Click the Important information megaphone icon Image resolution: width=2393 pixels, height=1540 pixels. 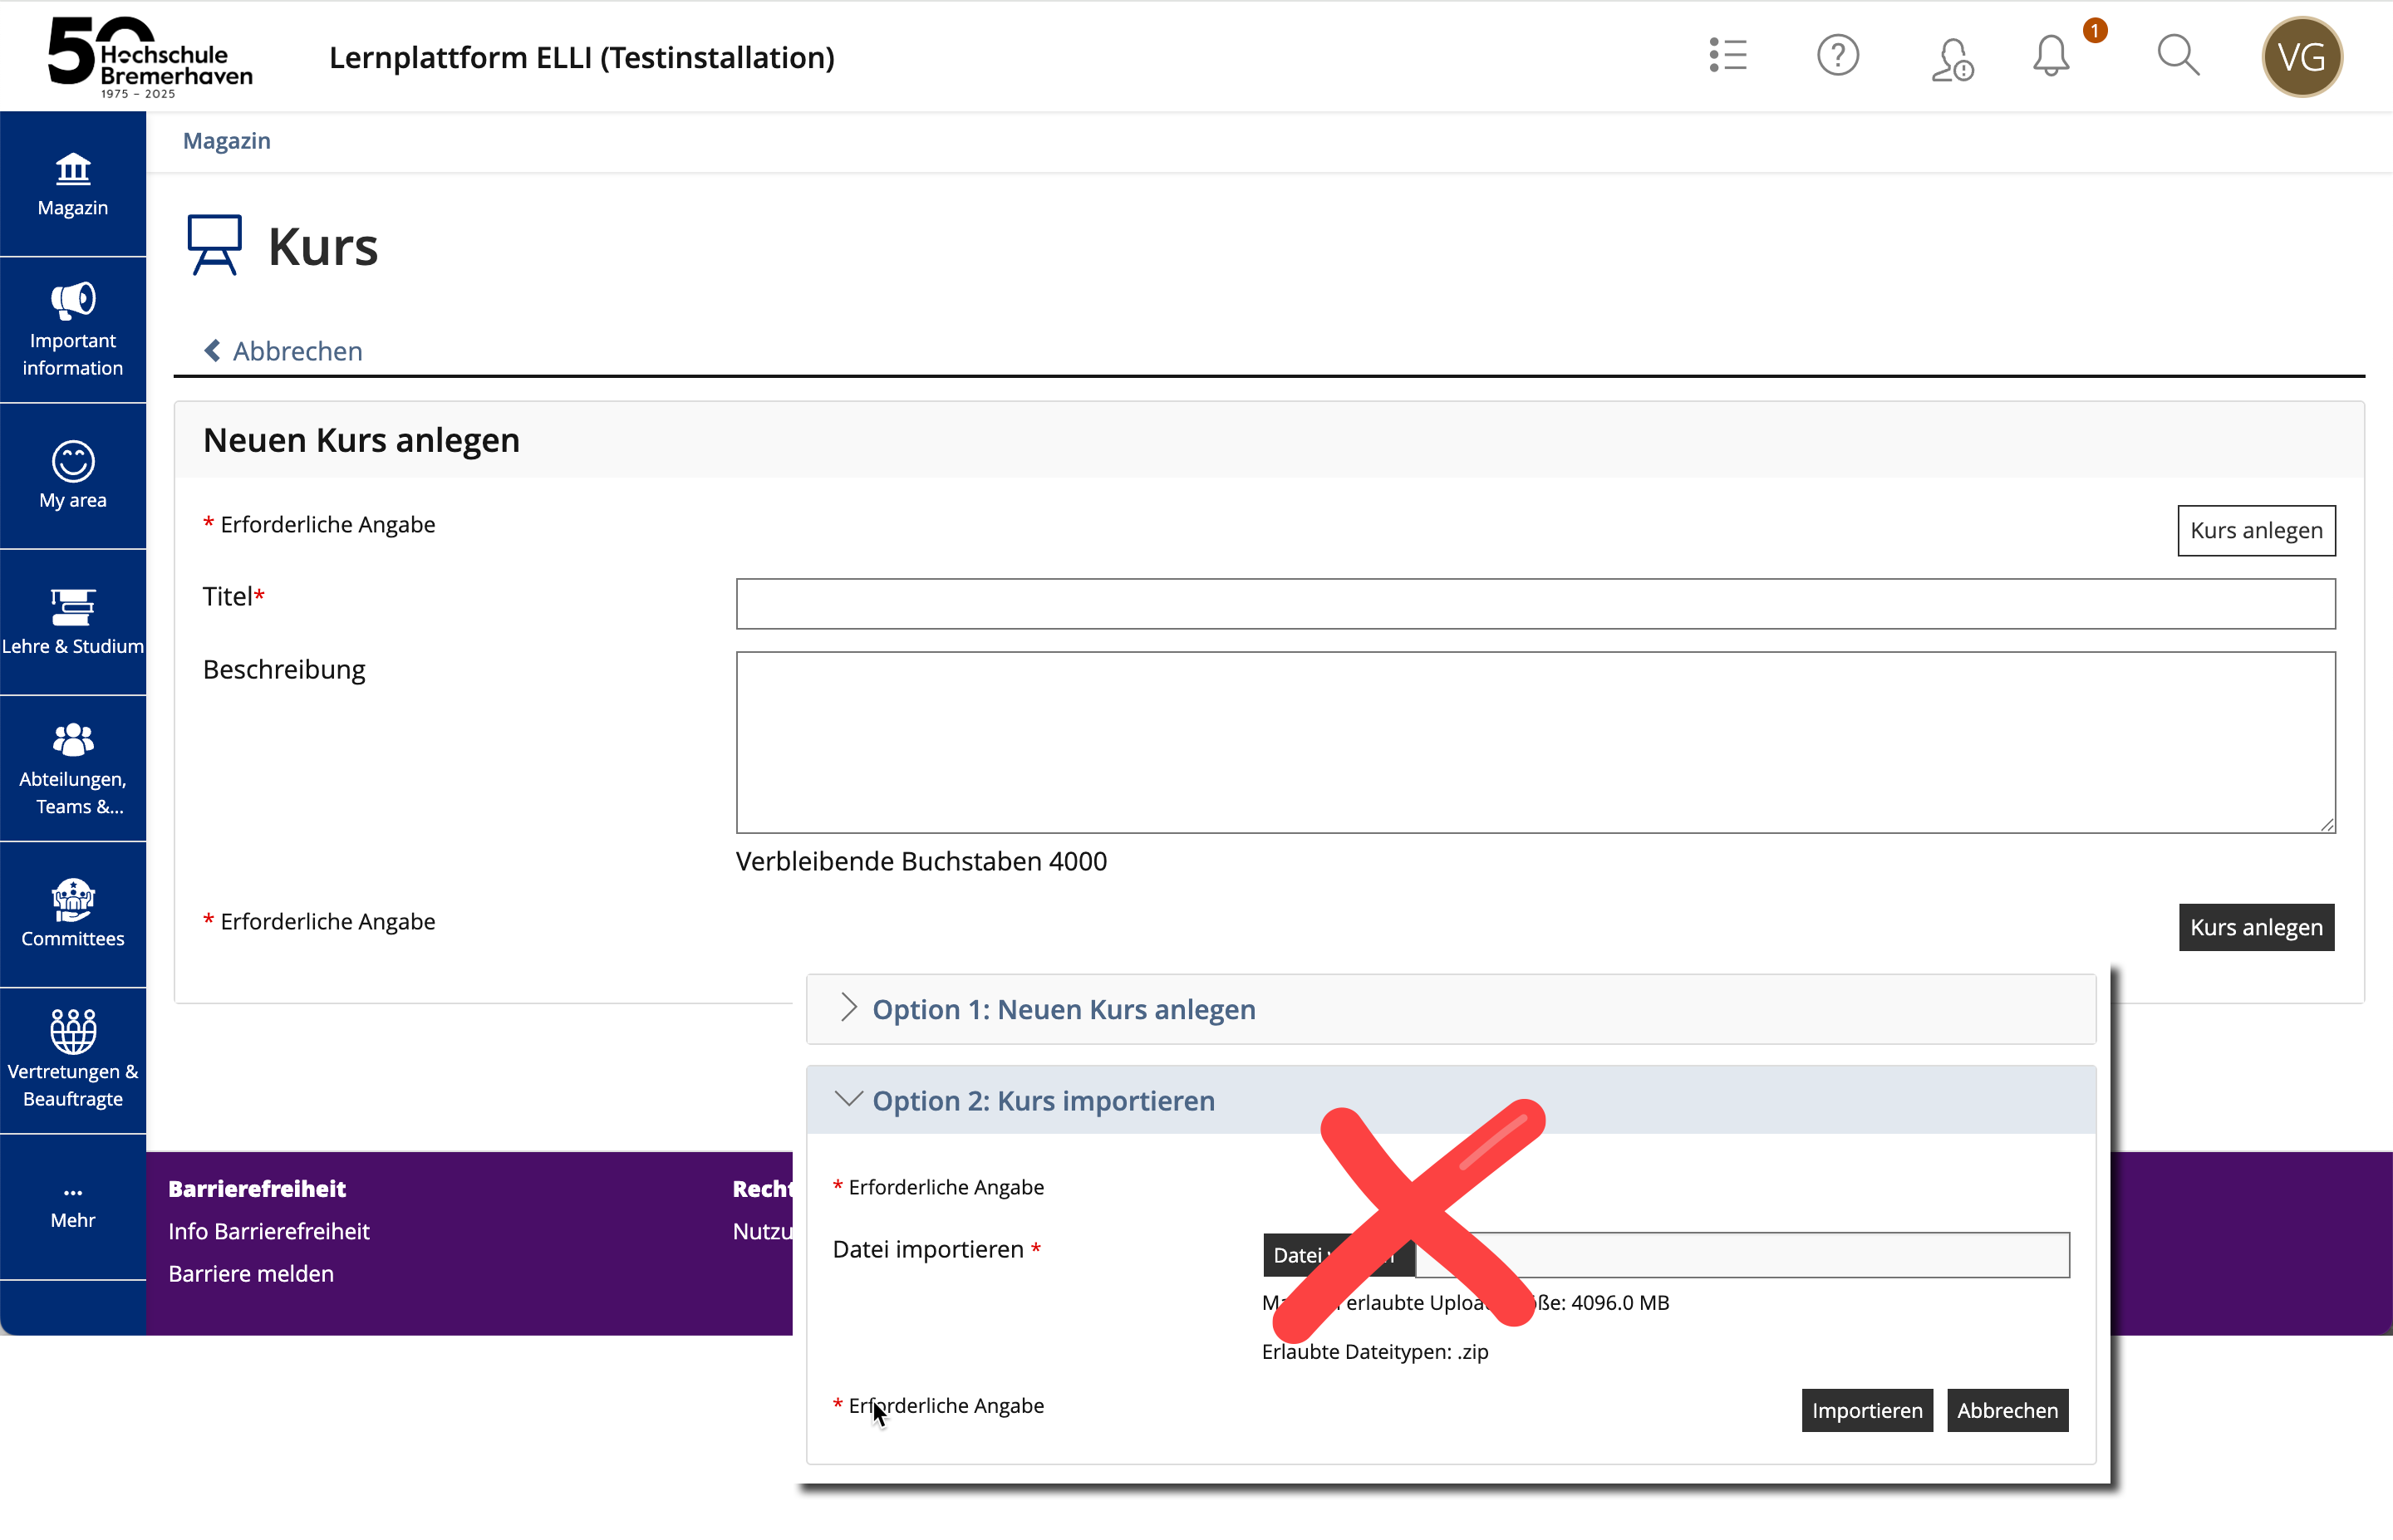coord(72,299)
